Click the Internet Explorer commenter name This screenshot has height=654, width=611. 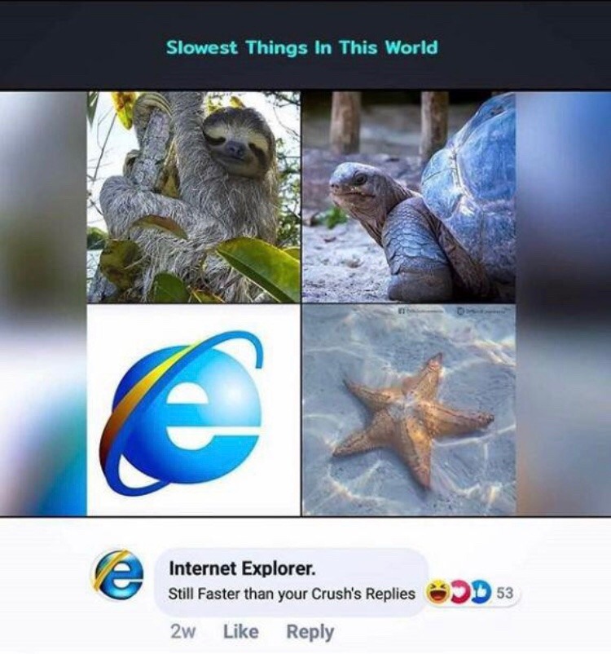pos(242,568)
